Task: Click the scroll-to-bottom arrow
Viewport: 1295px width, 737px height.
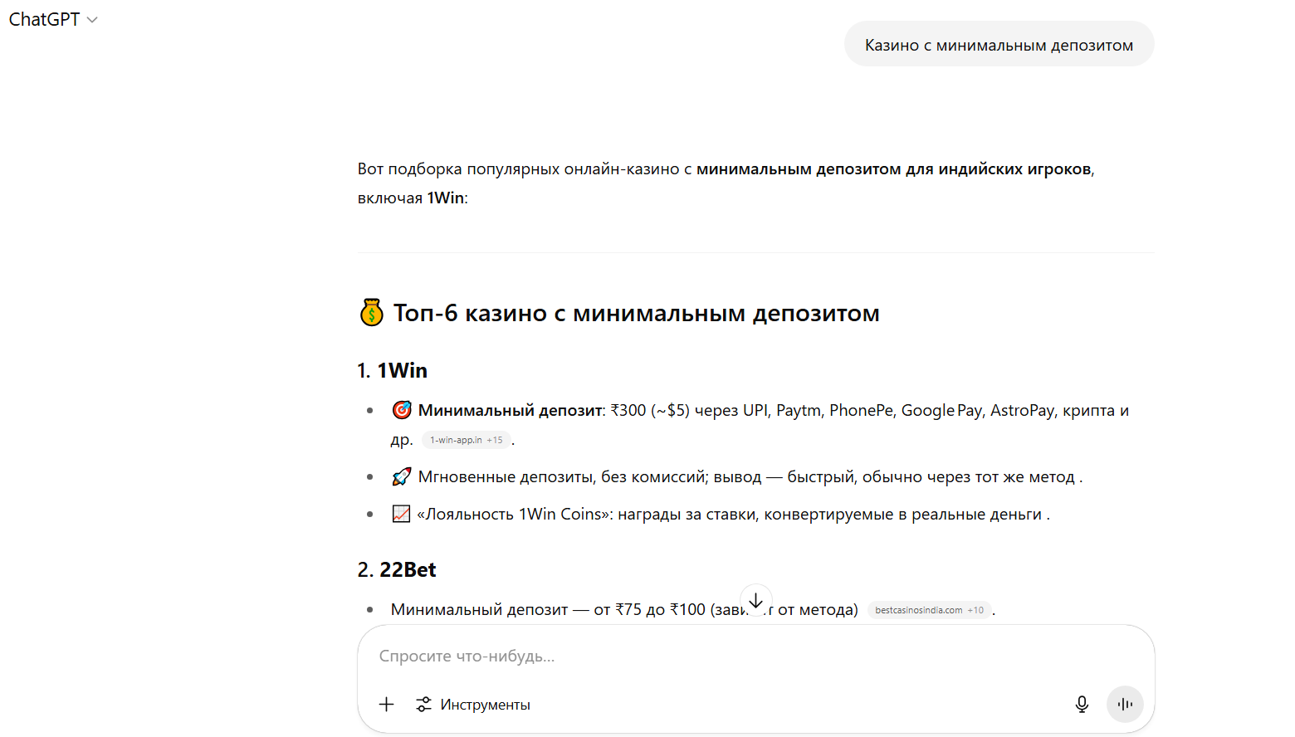Action: point(756,600)
